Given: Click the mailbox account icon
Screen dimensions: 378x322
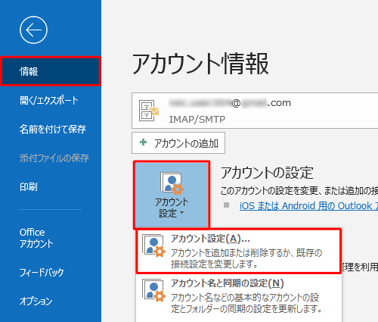Looking at the screenshot, I should point(149,111).
